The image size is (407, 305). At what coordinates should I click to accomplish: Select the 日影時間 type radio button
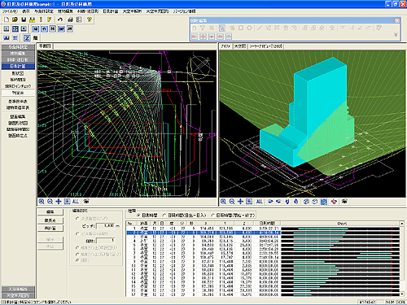pos(138,216)
